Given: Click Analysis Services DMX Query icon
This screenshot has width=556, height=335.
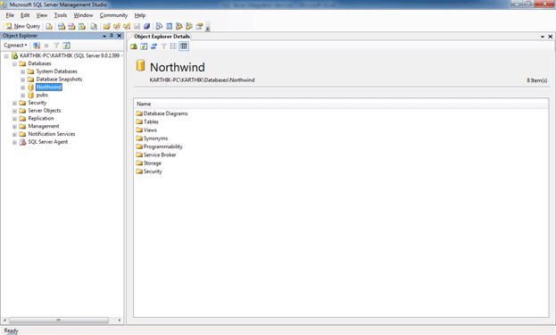Looking at the screenshot, I should click(x=71, y=26).
